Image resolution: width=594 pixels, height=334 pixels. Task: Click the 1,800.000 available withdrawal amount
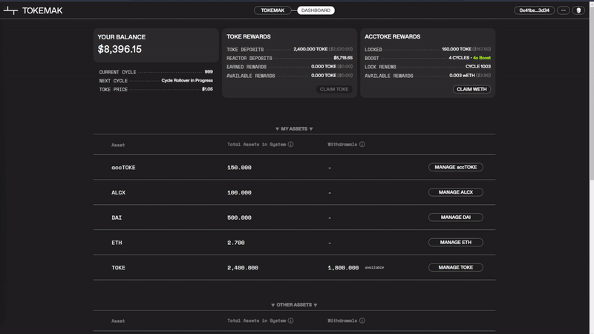click(x=343, y=268)
